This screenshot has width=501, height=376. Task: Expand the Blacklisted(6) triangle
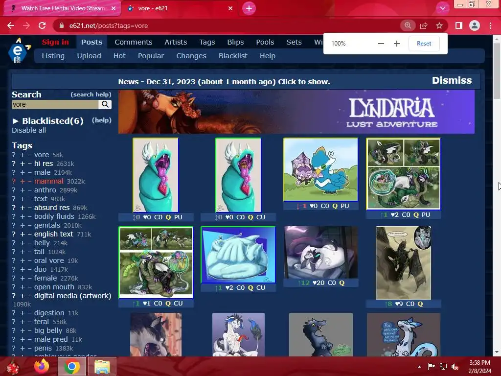tap(15, 121)
